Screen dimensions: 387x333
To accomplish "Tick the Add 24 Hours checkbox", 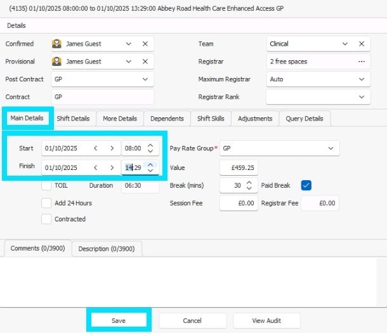I will (x=46, y=203).
